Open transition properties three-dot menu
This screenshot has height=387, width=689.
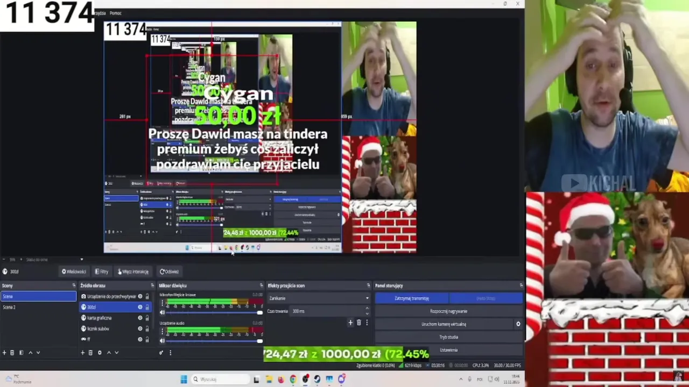tap(367, 322)
